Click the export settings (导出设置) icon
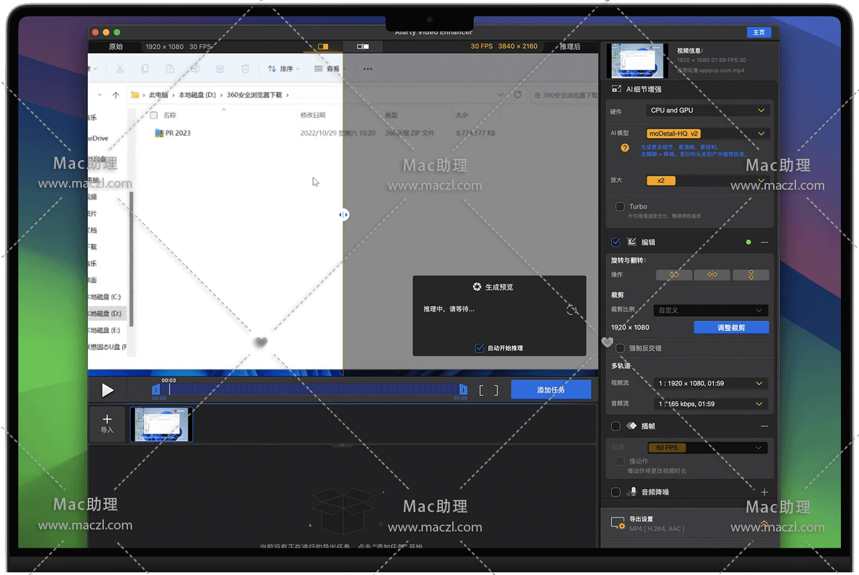 pos(617,523)
